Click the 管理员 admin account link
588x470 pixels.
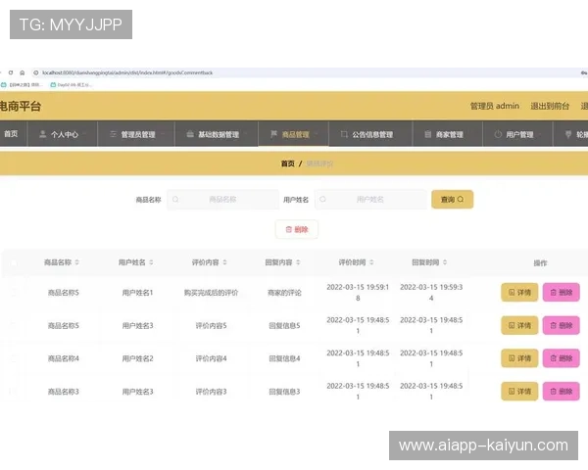point(495,106)
